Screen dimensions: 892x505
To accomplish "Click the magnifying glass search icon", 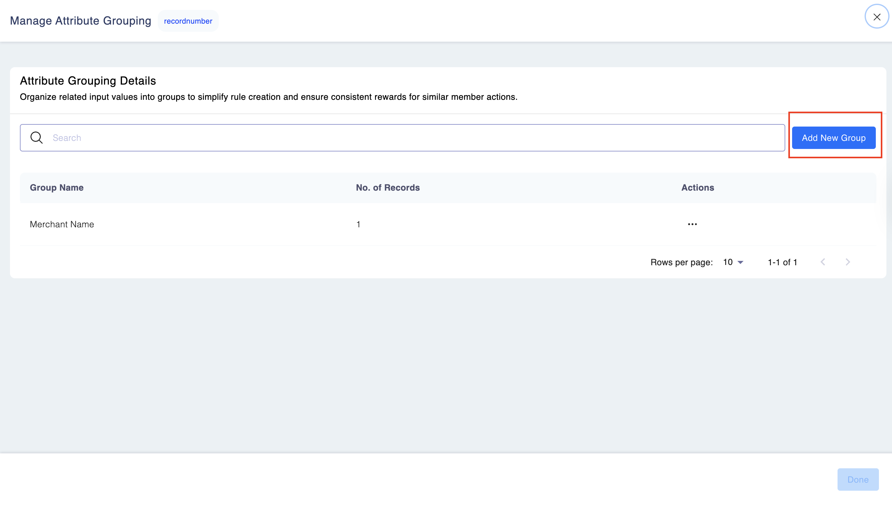I will [36, 138].
